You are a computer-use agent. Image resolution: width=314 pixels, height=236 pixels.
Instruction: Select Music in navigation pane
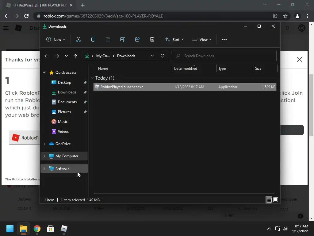click(x=63, y=122)
